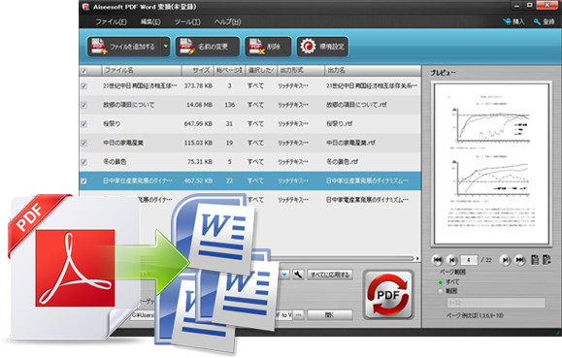Click output format cell in 冬の景色 row

(293, 162)
